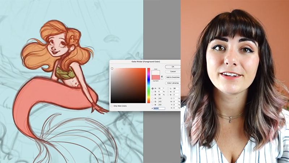The image size is (289, 163).
Task: Open Color Libraries
Action: click(x=173, y=83)
